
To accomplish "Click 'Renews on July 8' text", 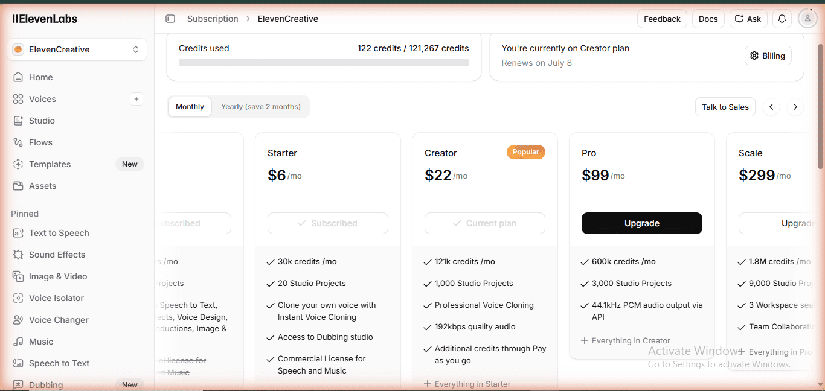I will 537,63.
